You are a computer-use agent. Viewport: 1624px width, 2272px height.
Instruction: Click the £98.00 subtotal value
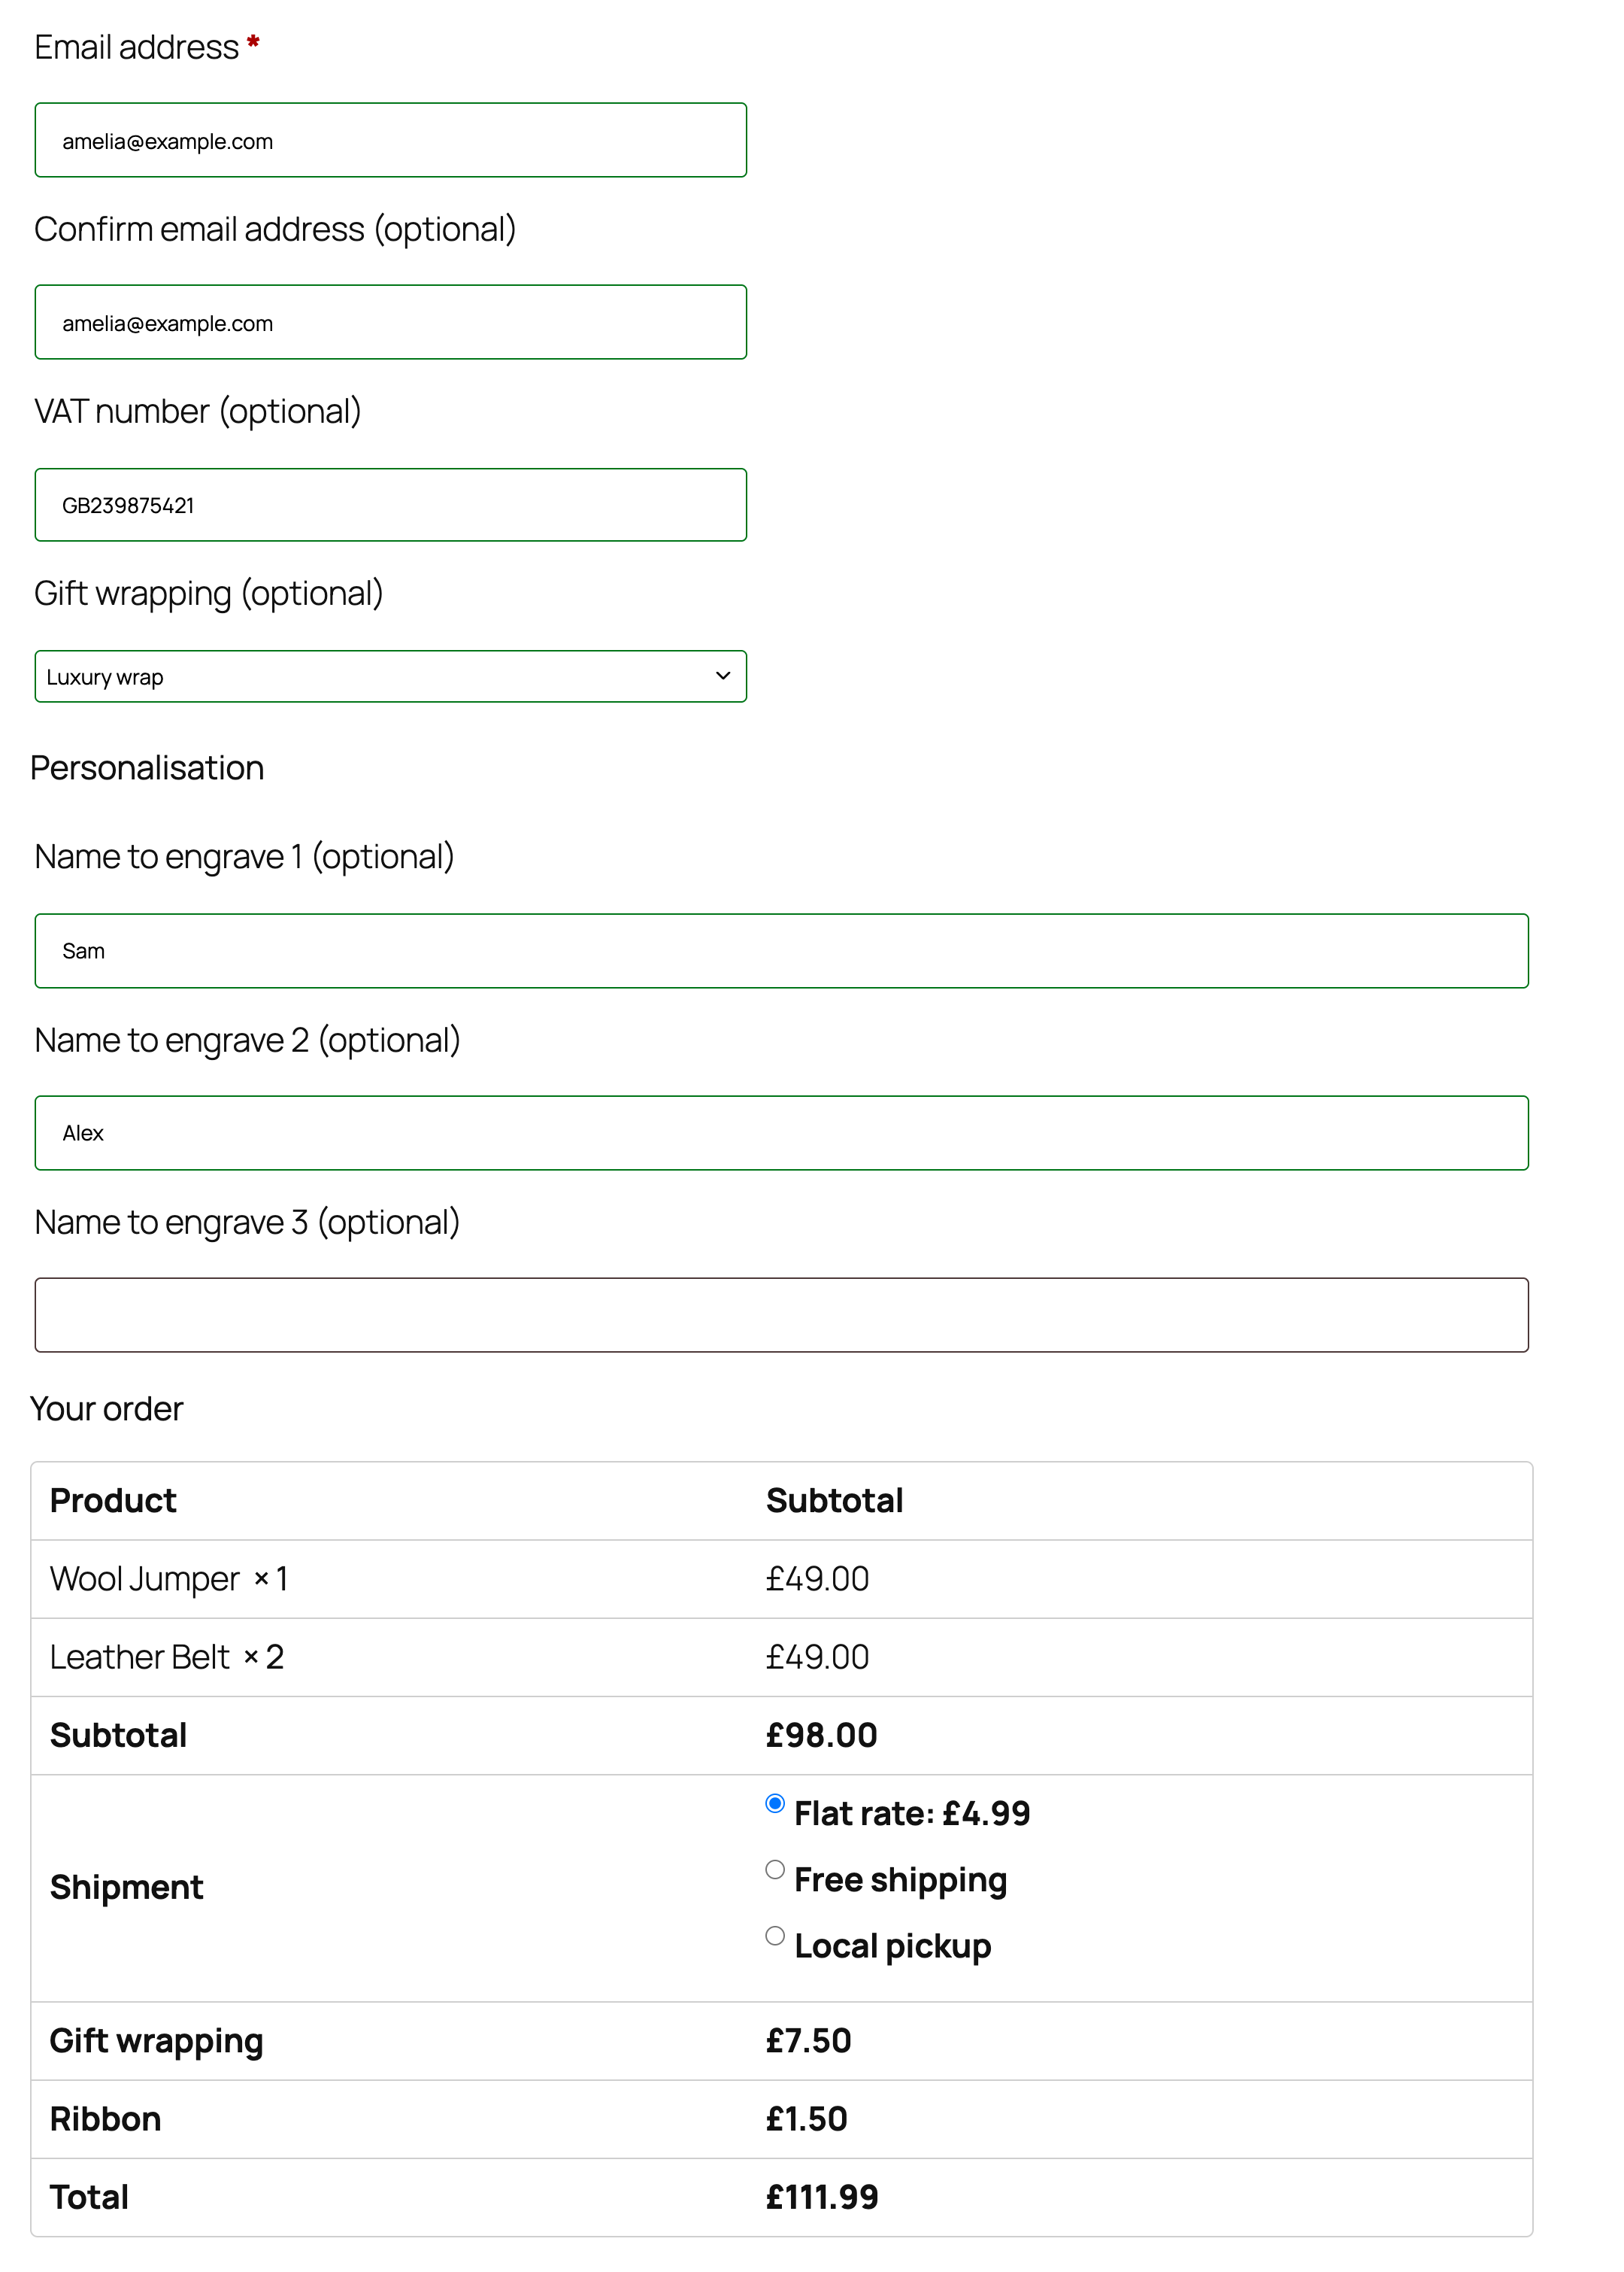[x=821, y=1735]
